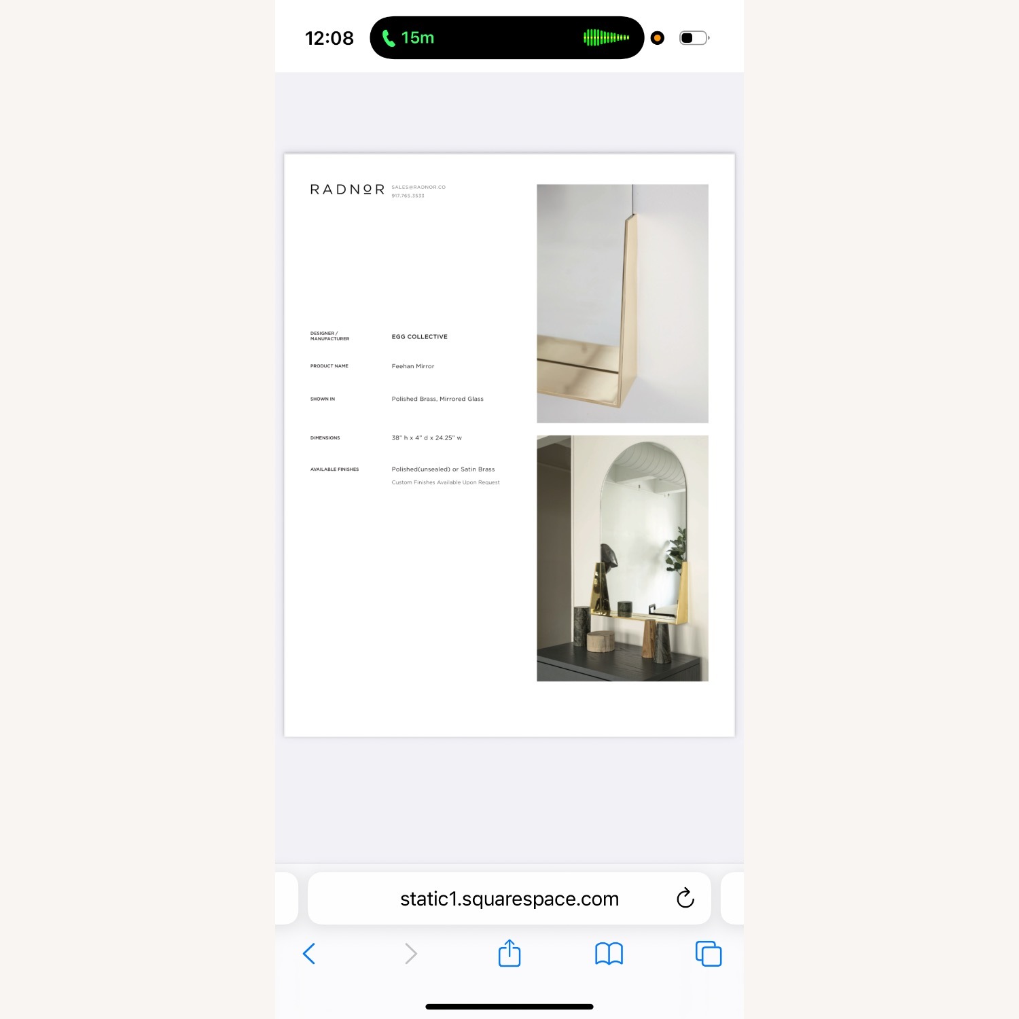This screenshot has height=1019, width=1019.
Task: Tap the forward chevron in bottom toolbar
Action: pyautogui.click(x=410, y=954)
